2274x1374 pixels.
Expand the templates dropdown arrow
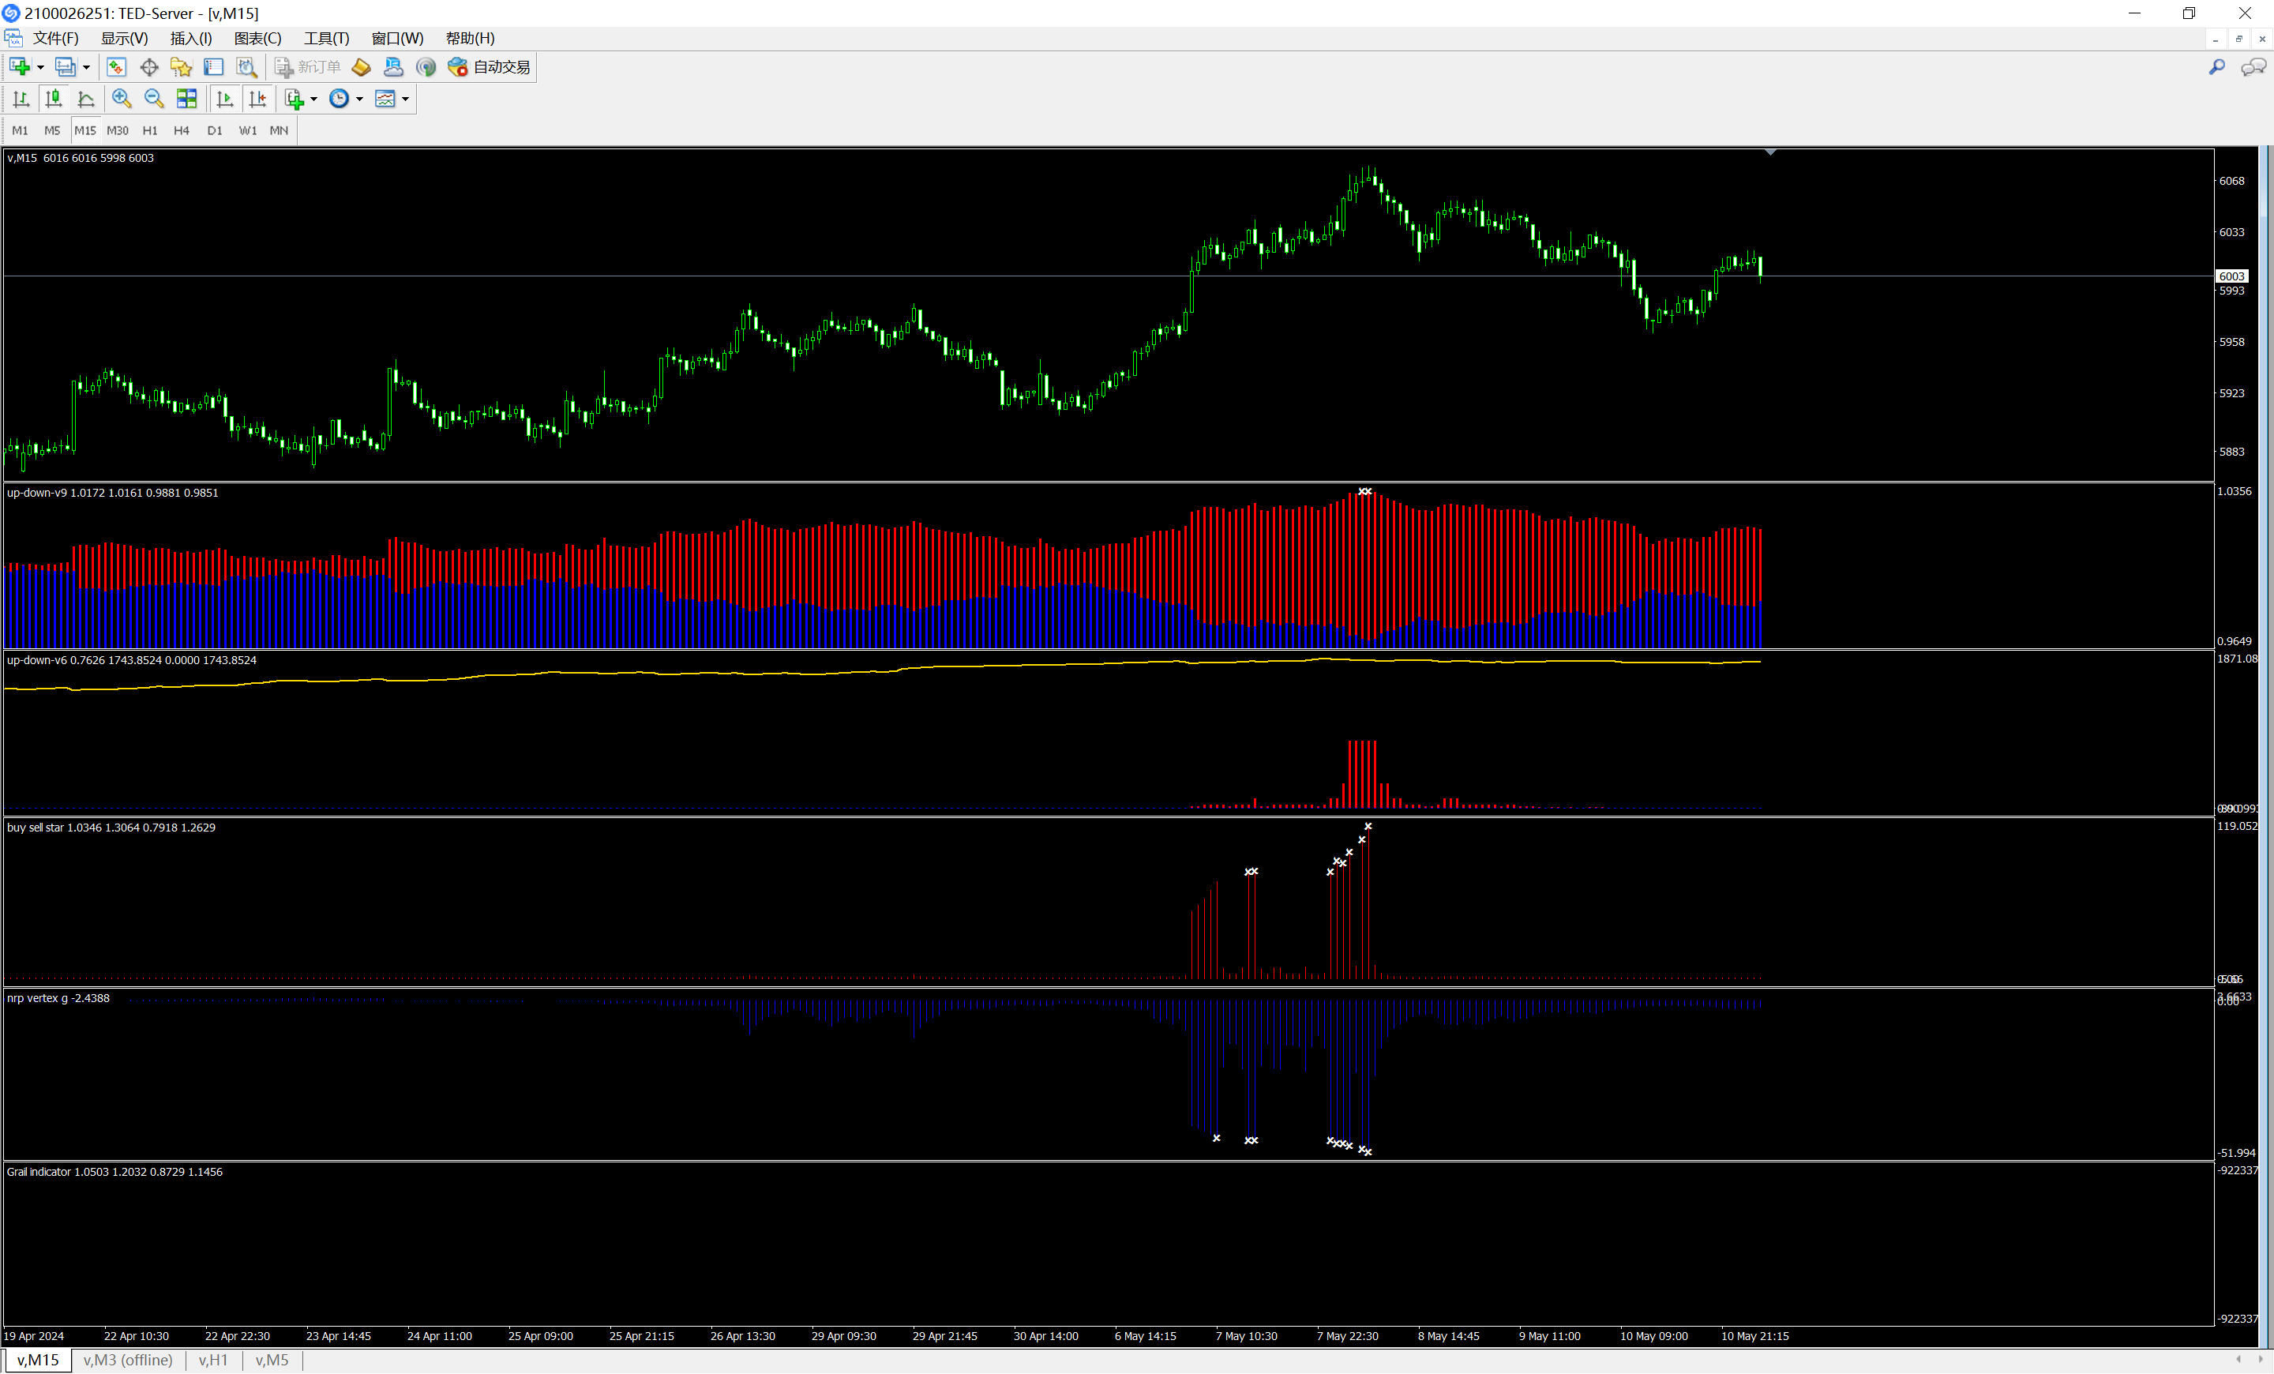point(405,99)
